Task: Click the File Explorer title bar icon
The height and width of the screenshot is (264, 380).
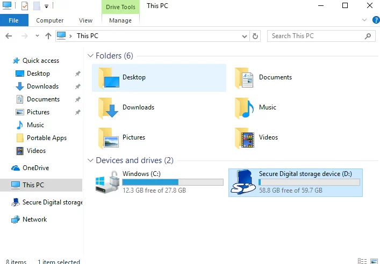Action: point(7,5)
